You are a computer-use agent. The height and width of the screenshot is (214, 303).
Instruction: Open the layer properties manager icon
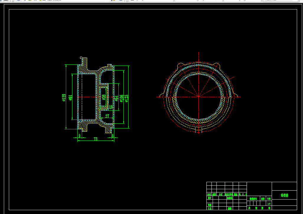tap(19, 0)
